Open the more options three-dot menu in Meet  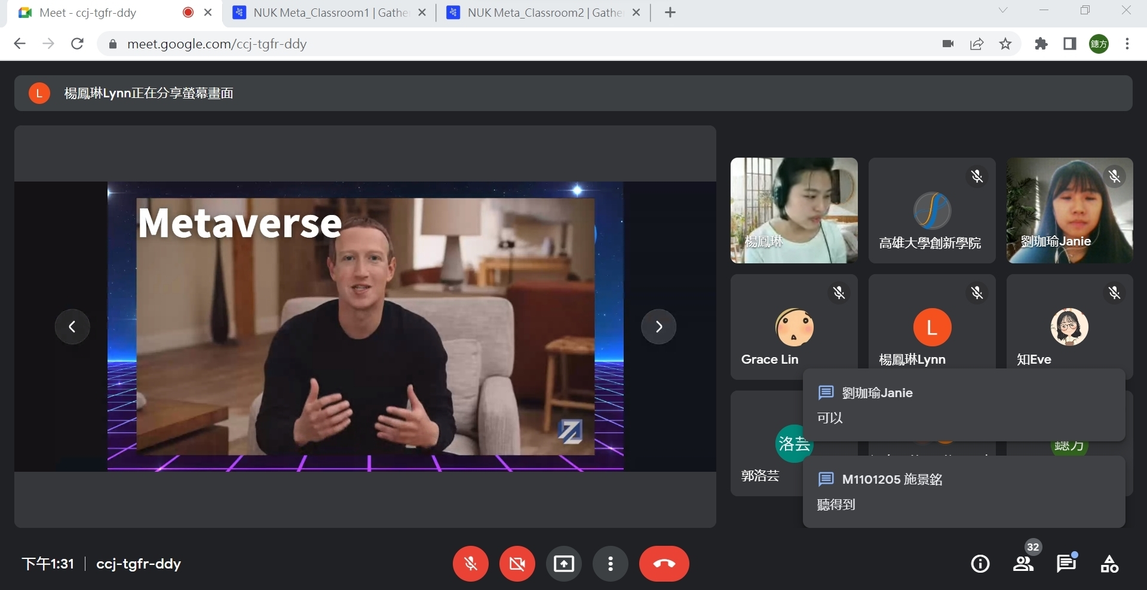pos(611,564)
